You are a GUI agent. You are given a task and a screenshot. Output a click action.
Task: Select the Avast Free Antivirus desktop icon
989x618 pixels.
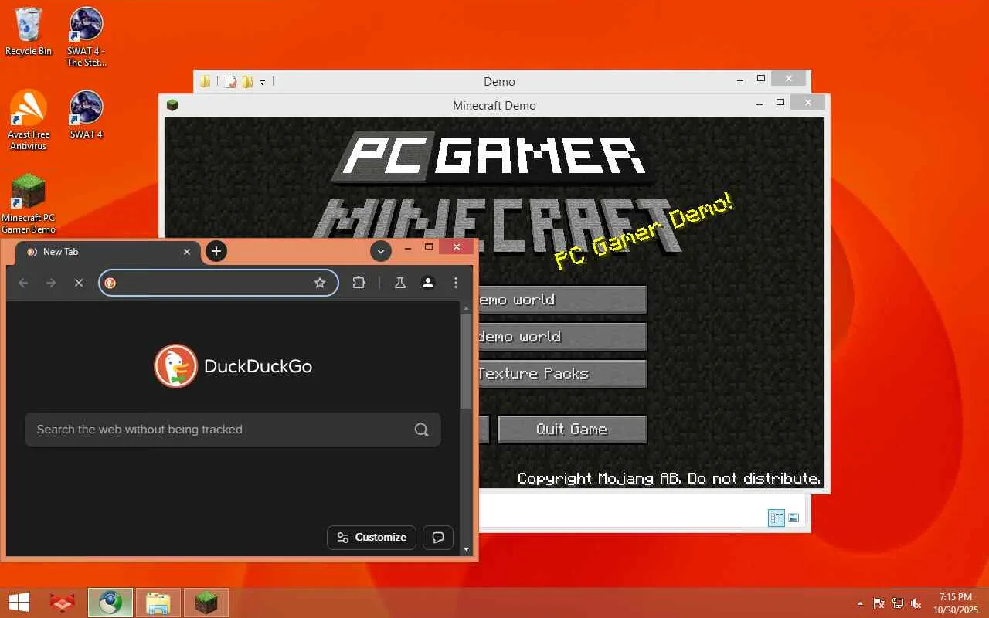[29, 120]
